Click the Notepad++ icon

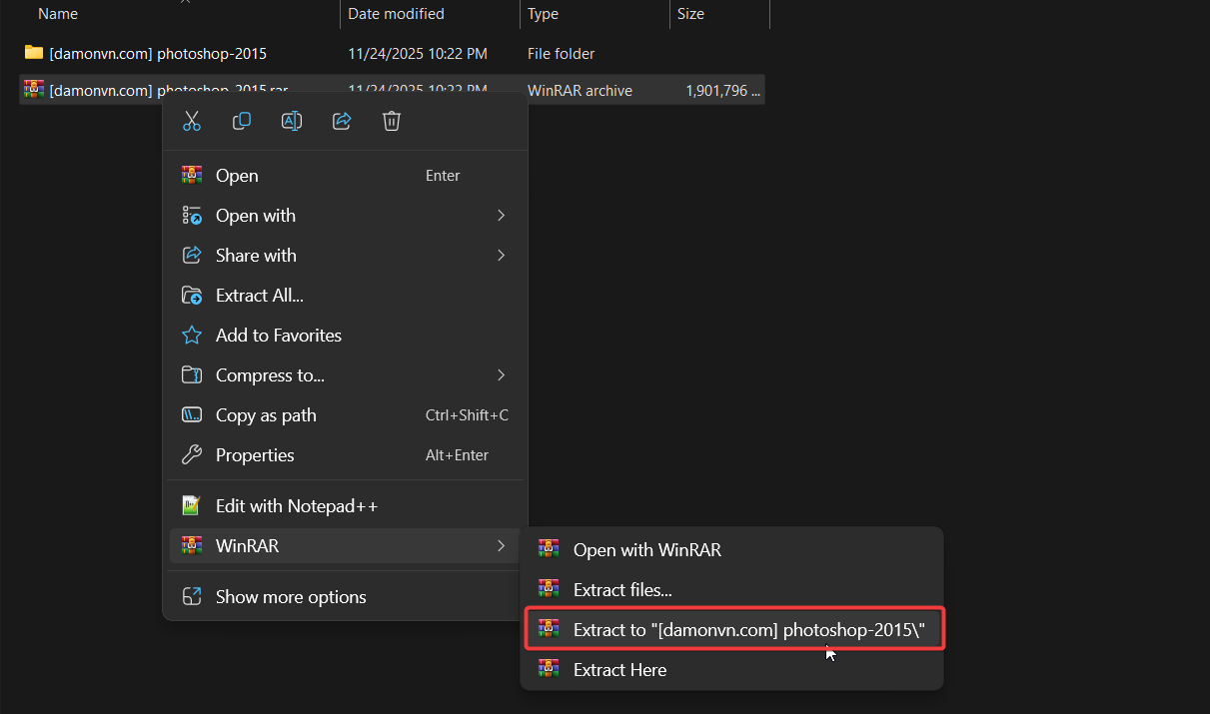[x=192, y=505]
